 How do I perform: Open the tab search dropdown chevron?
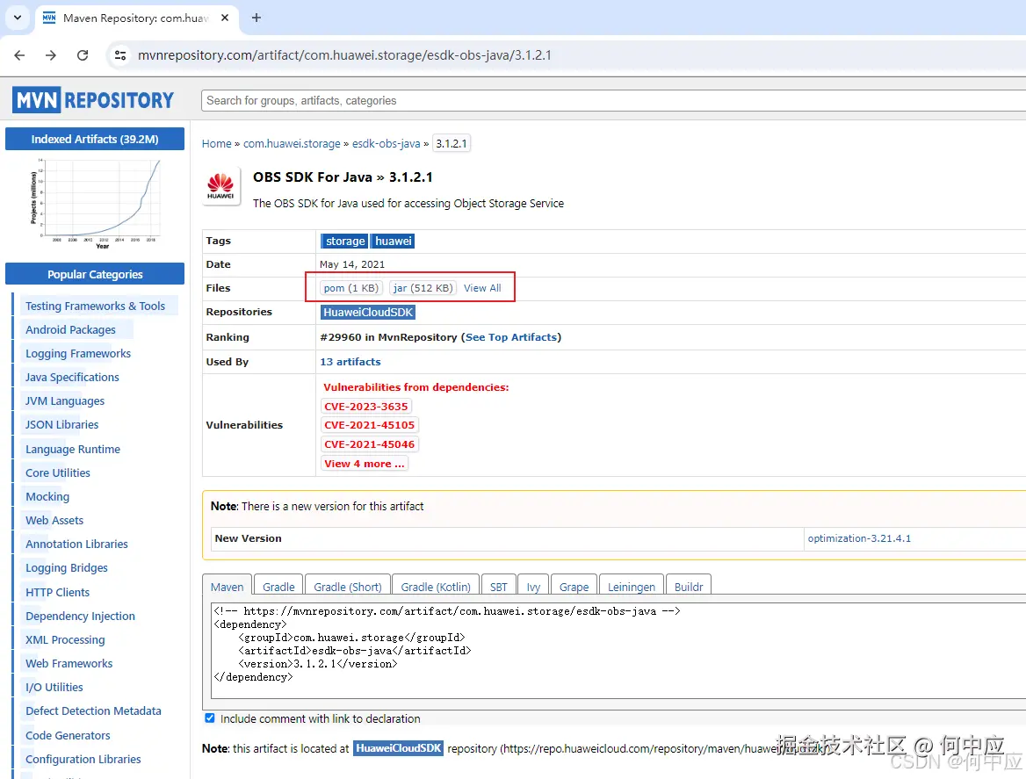[x=17, y=18]
